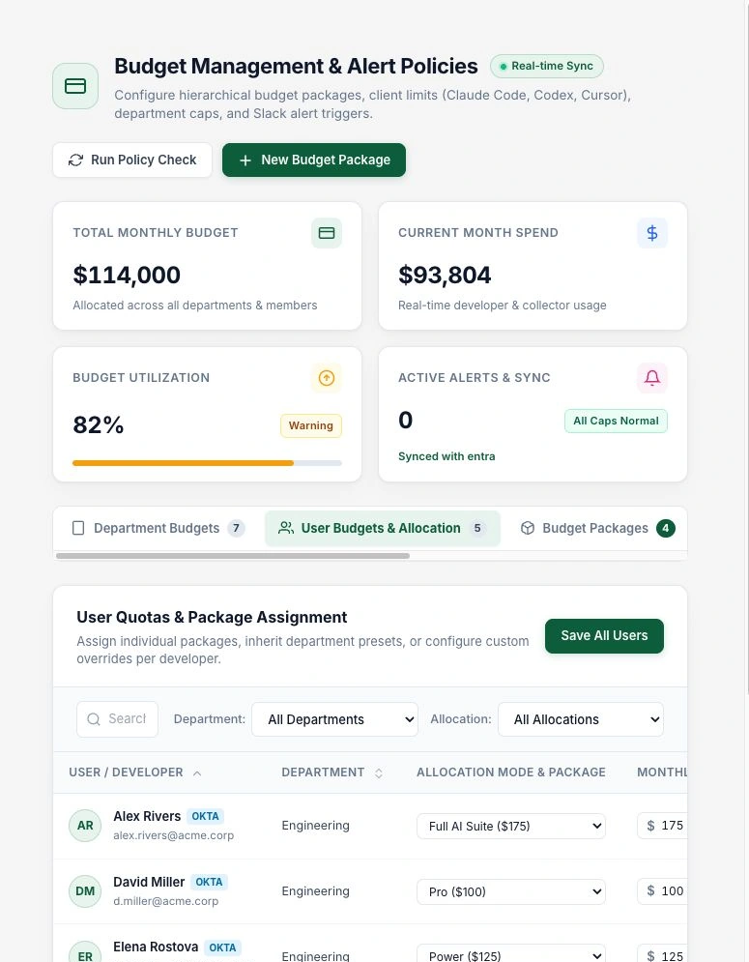Click the horizontal tab scrollbar
Image resolution: width=749 pixels, height=962 pixels.
pyautogui.click(x=233, y=556)
